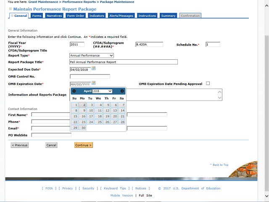
Task: Select April 15 in the calendar
Action: (75, 116)
